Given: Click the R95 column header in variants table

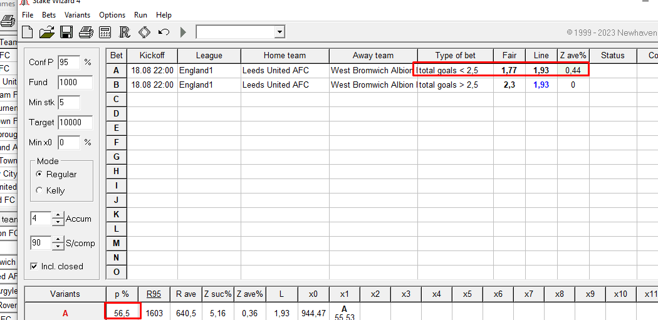Looking at the screenshot, I should [154, 294].
